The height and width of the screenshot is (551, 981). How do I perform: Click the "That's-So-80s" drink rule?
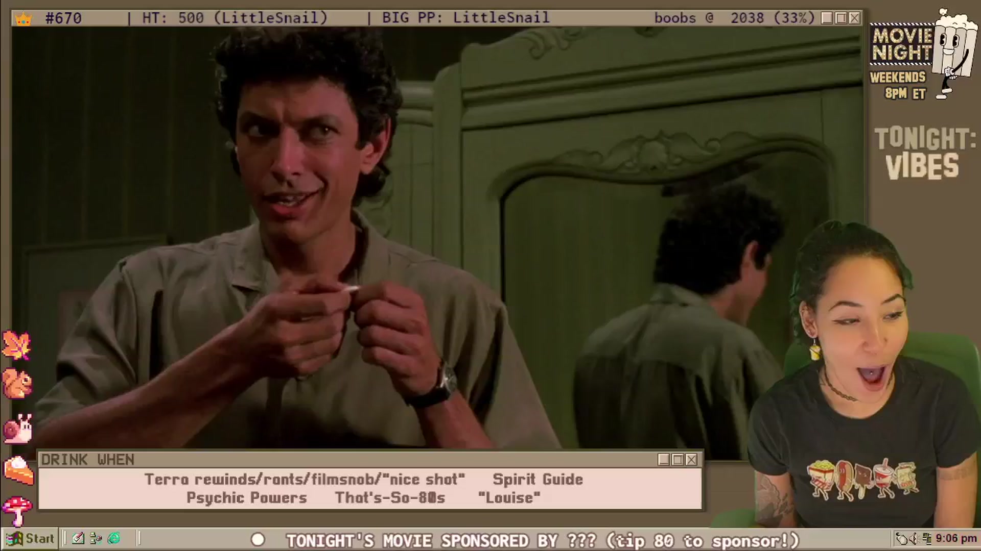click(x=390, y=498)
